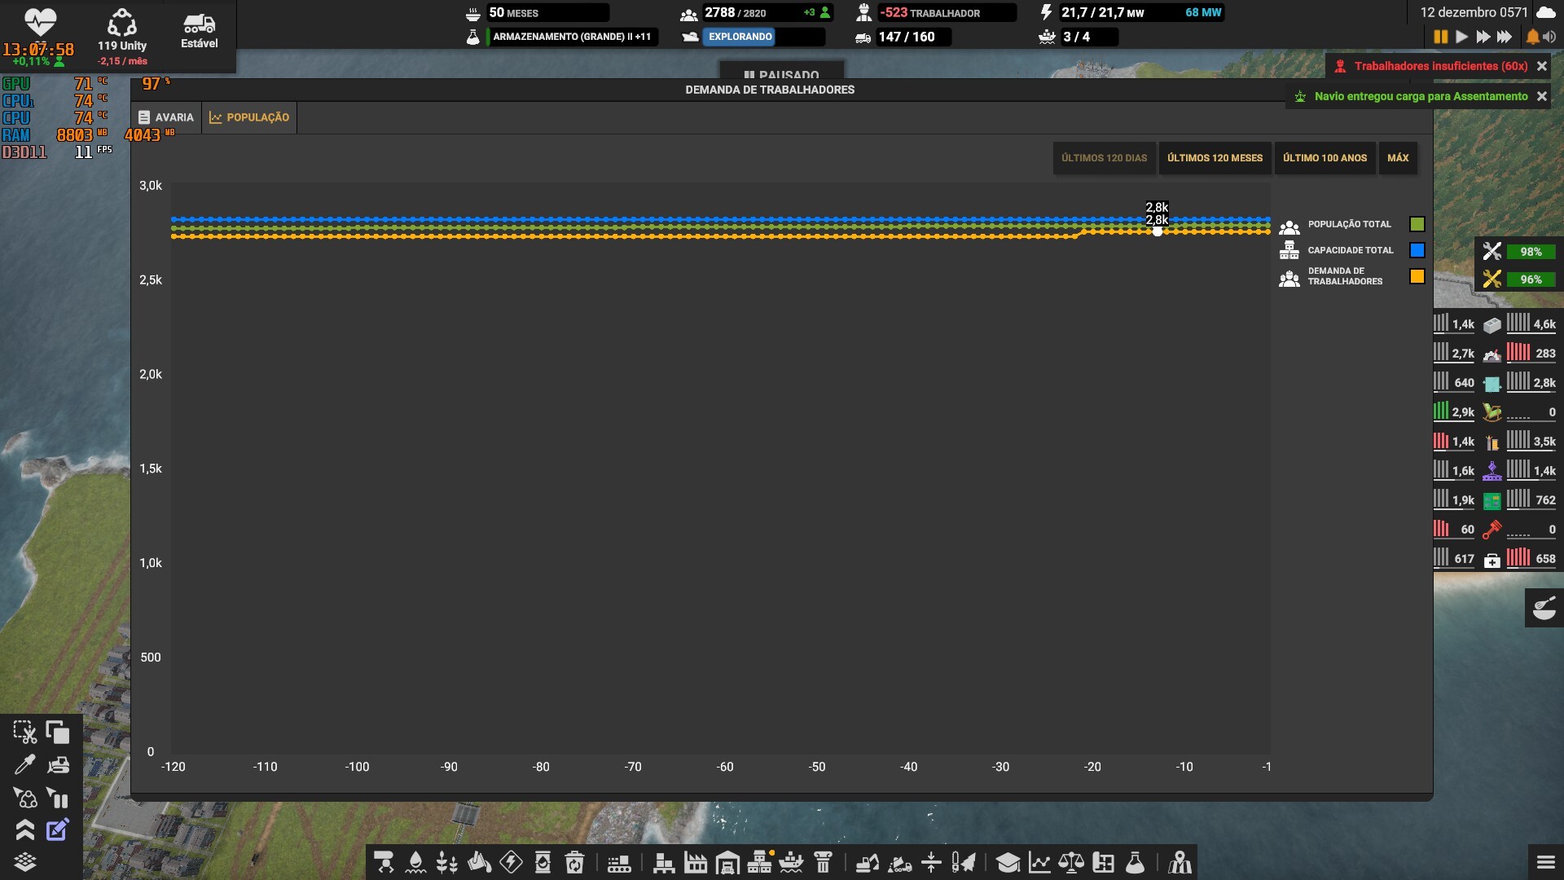Select the Último 100 anos range
1564x880 pixels.
[1325, 158]
